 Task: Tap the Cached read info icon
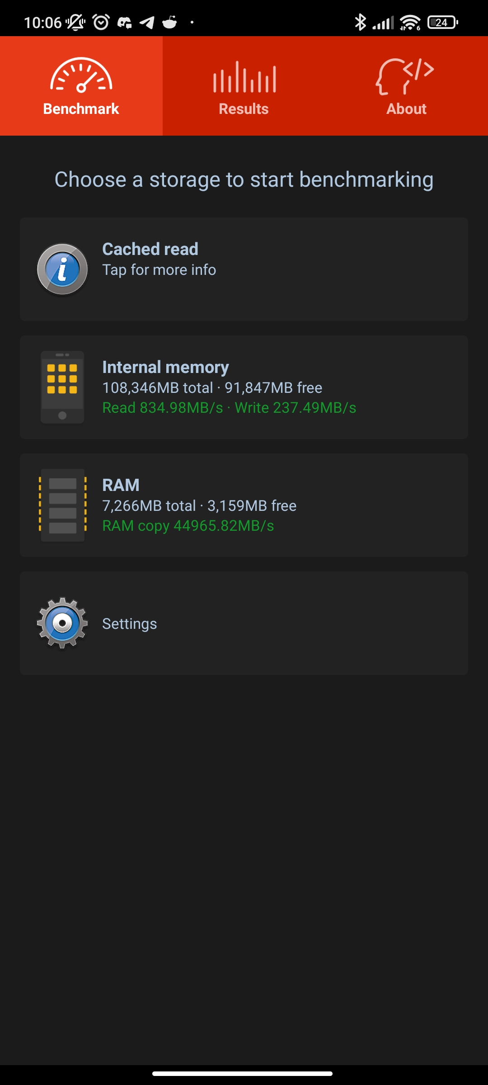(x=62, y=269)
